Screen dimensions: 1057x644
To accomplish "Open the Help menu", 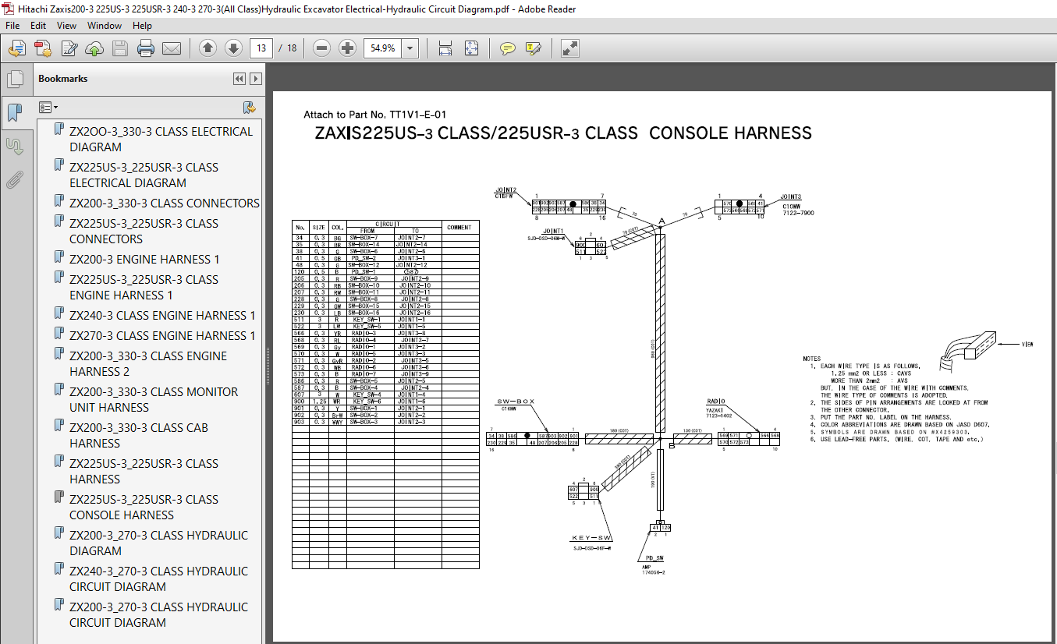I will 142,26.
